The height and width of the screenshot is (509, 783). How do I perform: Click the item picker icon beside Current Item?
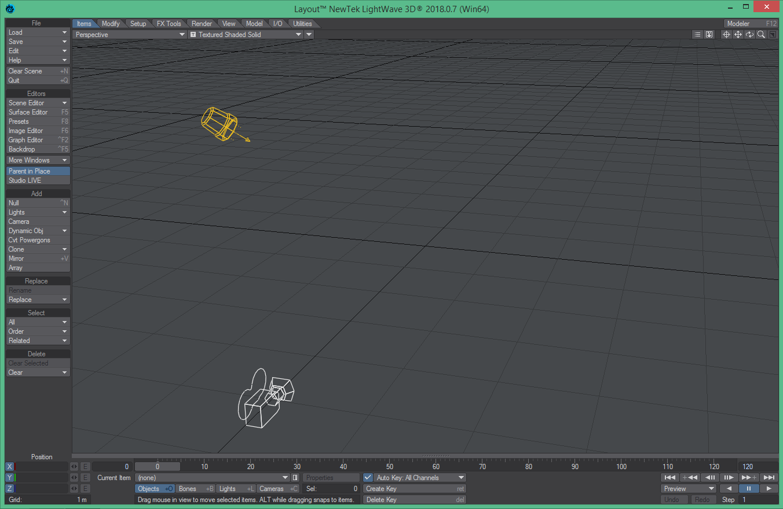(295, 478)
